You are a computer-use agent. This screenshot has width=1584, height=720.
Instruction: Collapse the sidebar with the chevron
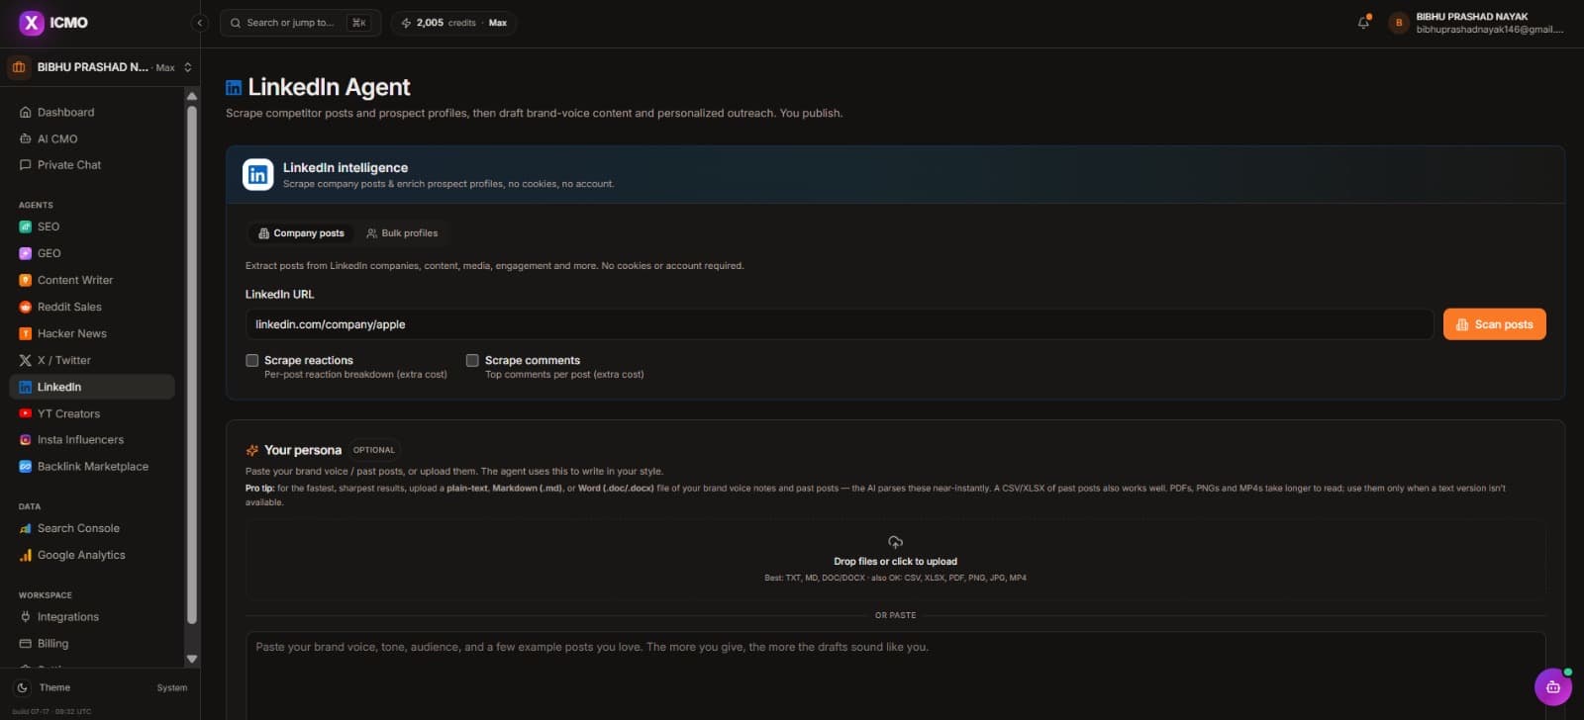pyautogui.click(x=200, y=22)
